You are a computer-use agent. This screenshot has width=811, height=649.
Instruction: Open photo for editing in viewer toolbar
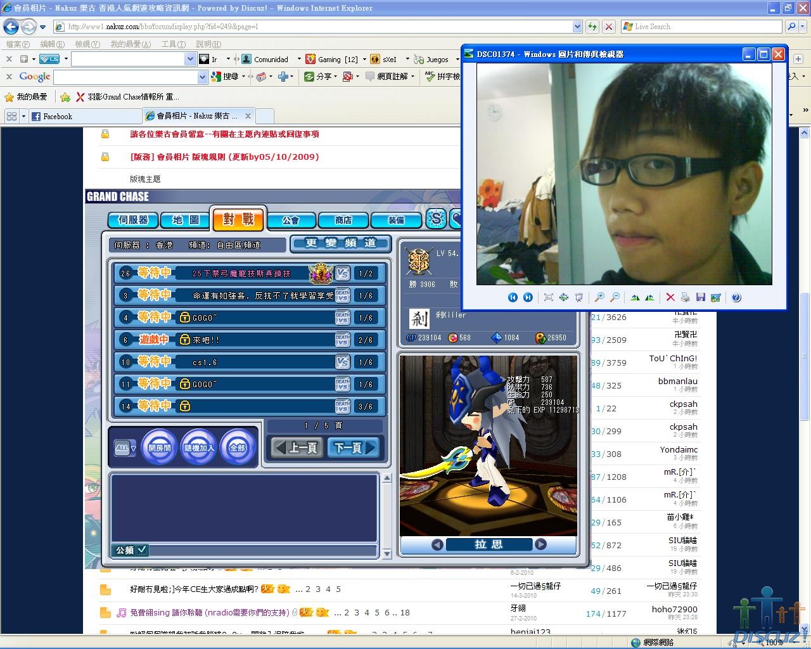coord(715,297)
